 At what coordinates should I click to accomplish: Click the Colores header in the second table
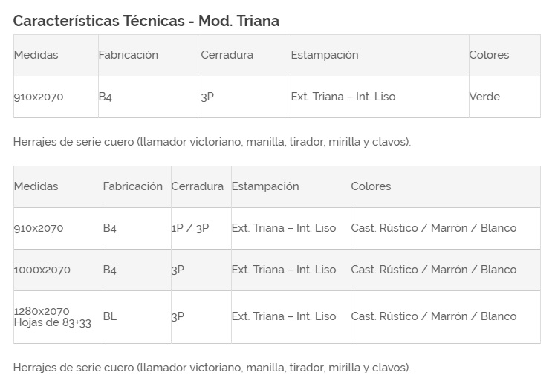[446, 186]
